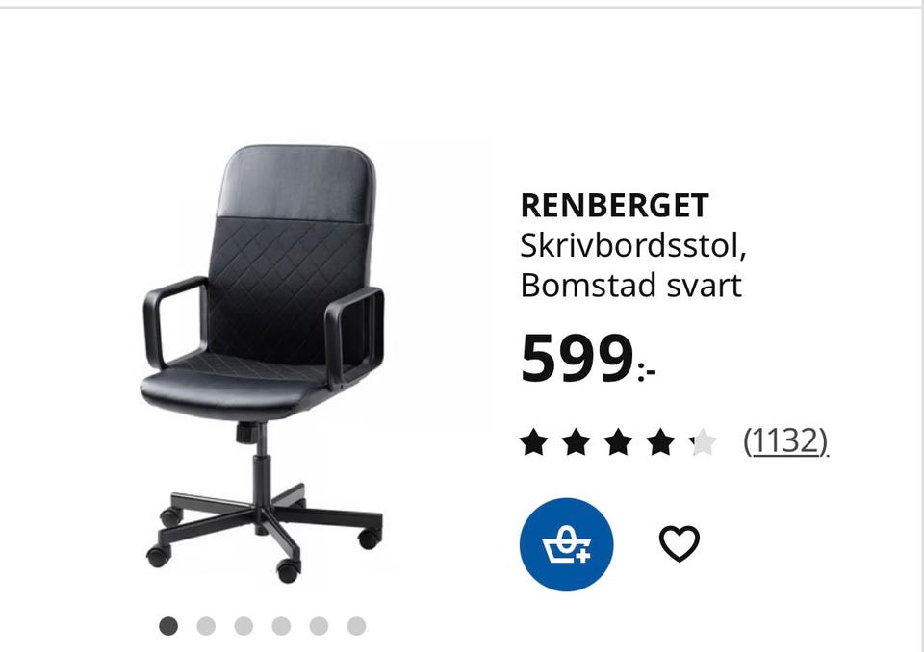
Task: Click the half-filled fifth rating star
Action: pyautogui.click(x=704, y=442)
